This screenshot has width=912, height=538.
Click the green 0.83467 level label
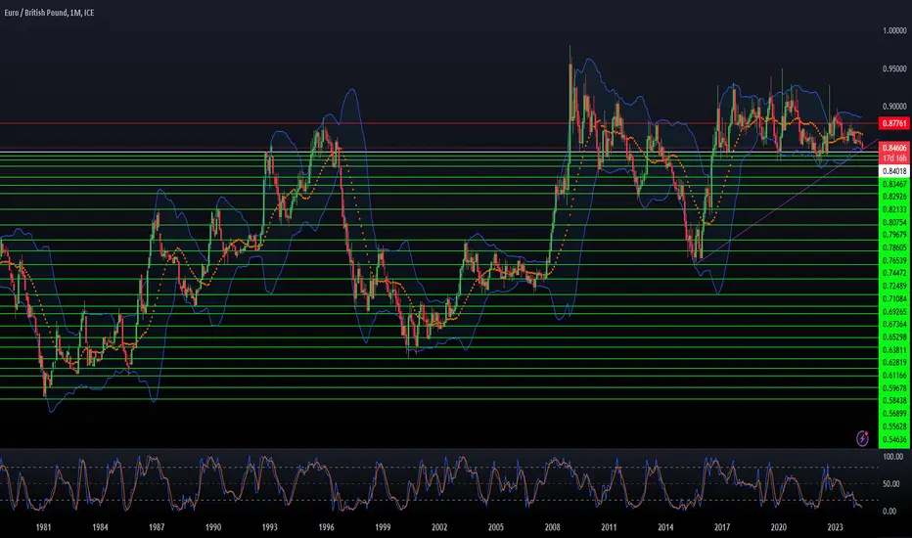tap(894, 184)
